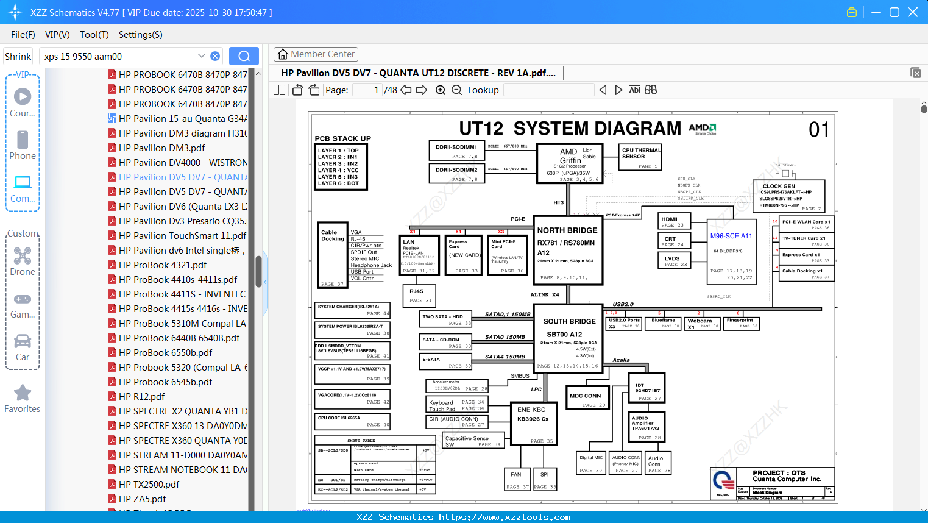Collapse the file list panel handle
The height and width of the screenshot is (523, 928).
(265, 283)
